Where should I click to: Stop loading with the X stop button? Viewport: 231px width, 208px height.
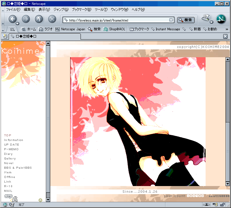[x=52, y=19]
